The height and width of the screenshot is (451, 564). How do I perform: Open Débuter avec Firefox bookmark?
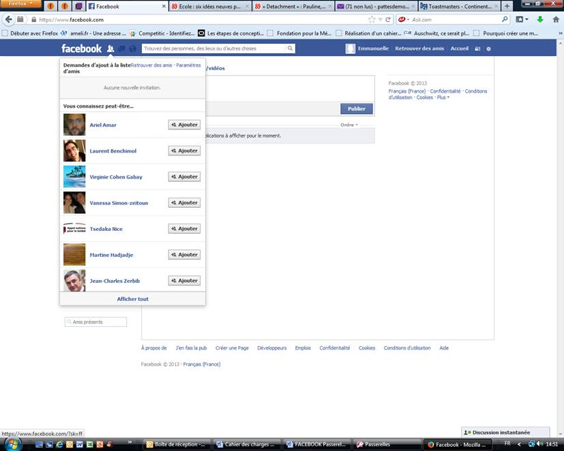(x=30, y=33)
